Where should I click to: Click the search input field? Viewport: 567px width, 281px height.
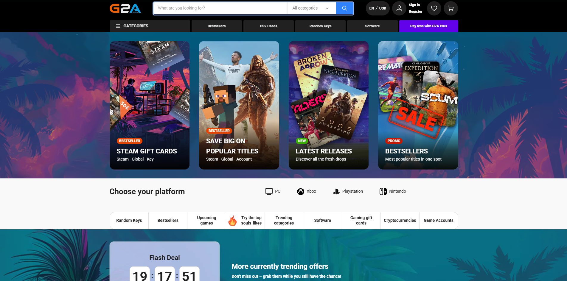(x=220, y=8)
